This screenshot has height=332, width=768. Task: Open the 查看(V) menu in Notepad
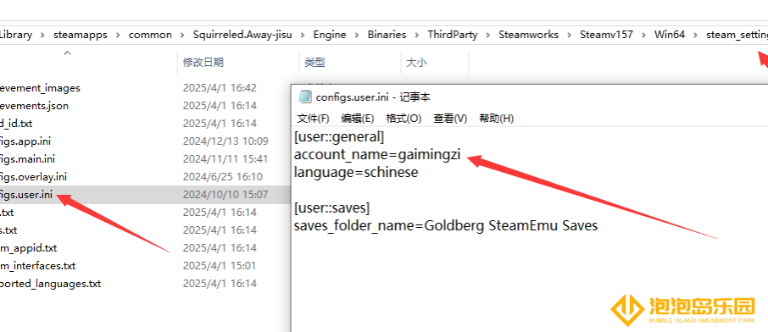click(450, 119)
